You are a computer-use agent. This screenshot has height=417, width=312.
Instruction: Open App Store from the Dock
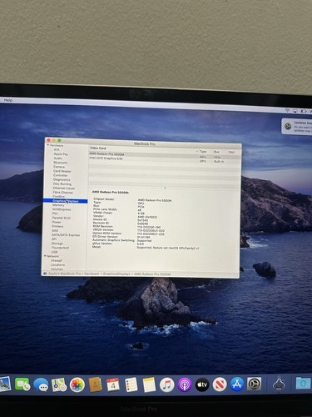237,384
